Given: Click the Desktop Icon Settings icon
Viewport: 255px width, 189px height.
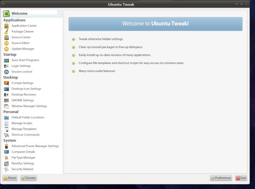Looking at the screenshot, I should [6, 89].
